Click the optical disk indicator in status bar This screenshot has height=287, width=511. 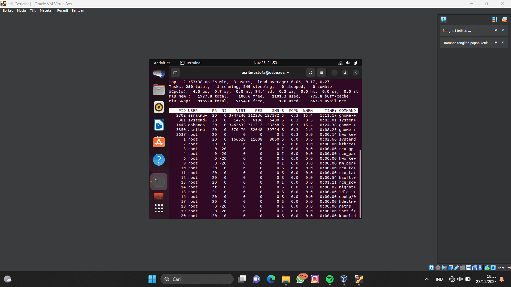(x=438, y=268)
